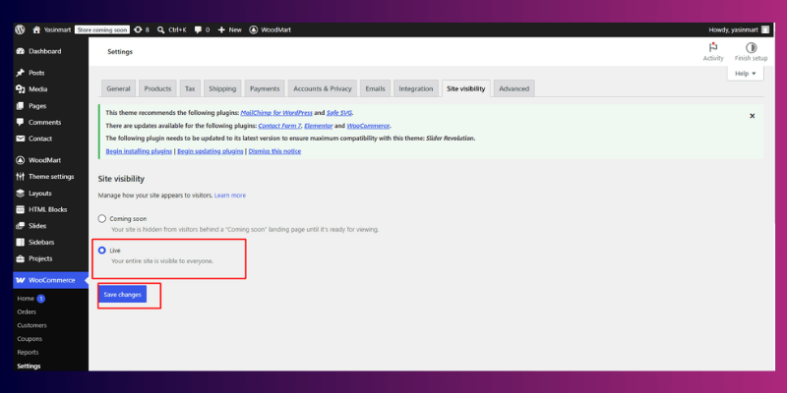Select the Live radio option
The image size is (787, 393).
click(102, 251)
